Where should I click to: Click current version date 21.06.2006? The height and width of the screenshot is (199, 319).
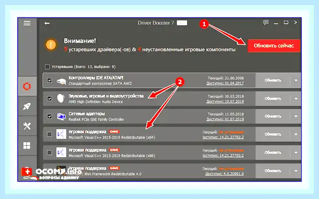[x=226, y=78]
